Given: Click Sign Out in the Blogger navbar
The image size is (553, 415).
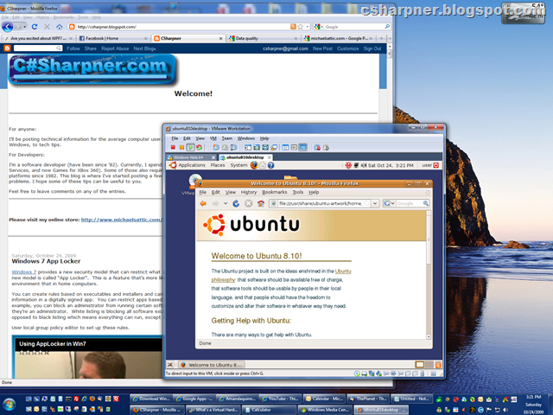Looking at the screenshot, I should (x=372, y=48).
